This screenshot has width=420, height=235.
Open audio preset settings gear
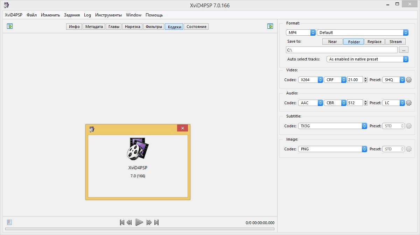click(408, 103)
